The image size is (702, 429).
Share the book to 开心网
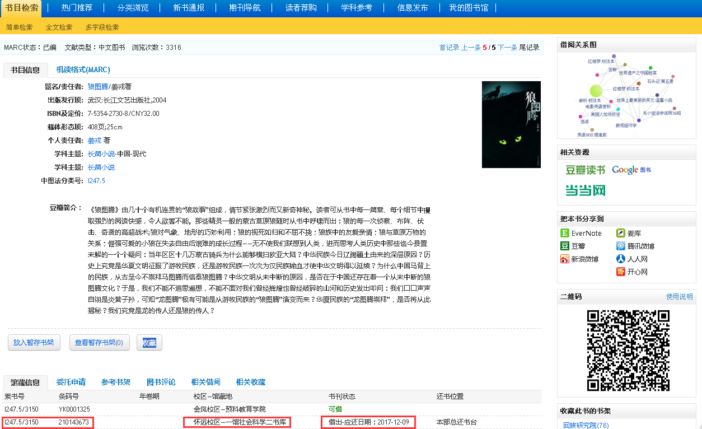(632, 272)
